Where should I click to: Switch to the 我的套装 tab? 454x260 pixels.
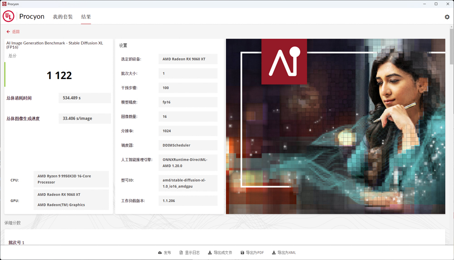tap(63, 17)
